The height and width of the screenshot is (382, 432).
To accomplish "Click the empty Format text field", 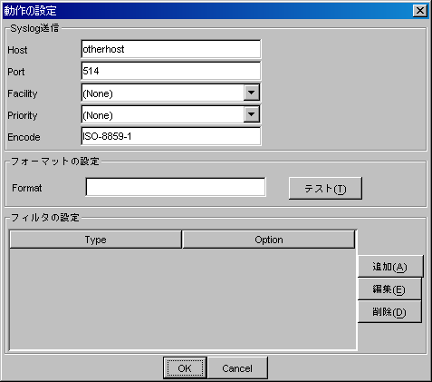I will point(176,187).
